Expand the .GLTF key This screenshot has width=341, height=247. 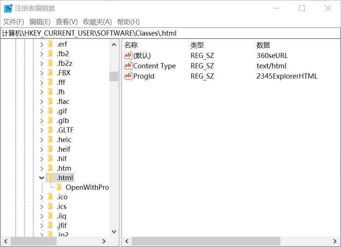click(41, 130)
